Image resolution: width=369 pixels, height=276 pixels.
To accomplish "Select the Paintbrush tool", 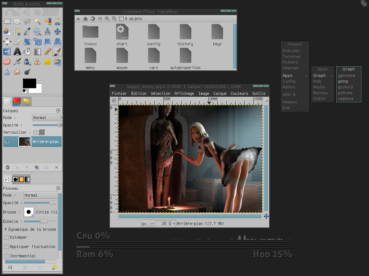I will (x=58, y=52).
